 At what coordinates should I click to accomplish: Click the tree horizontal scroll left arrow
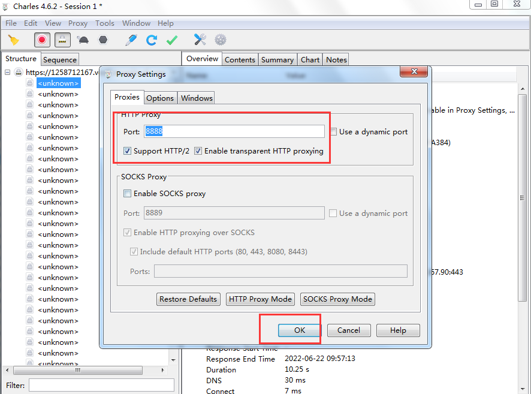pyautogui.click(x=7, y=370)
